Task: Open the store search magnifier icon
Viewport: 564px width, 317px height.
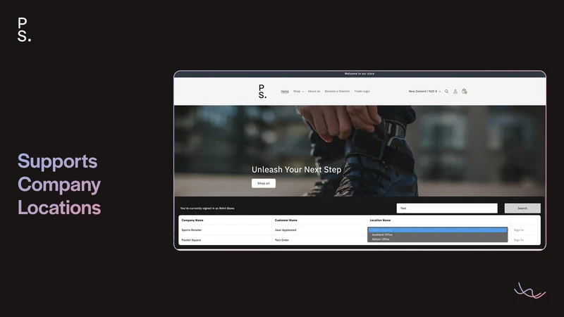Action: (x=446, y=92)
